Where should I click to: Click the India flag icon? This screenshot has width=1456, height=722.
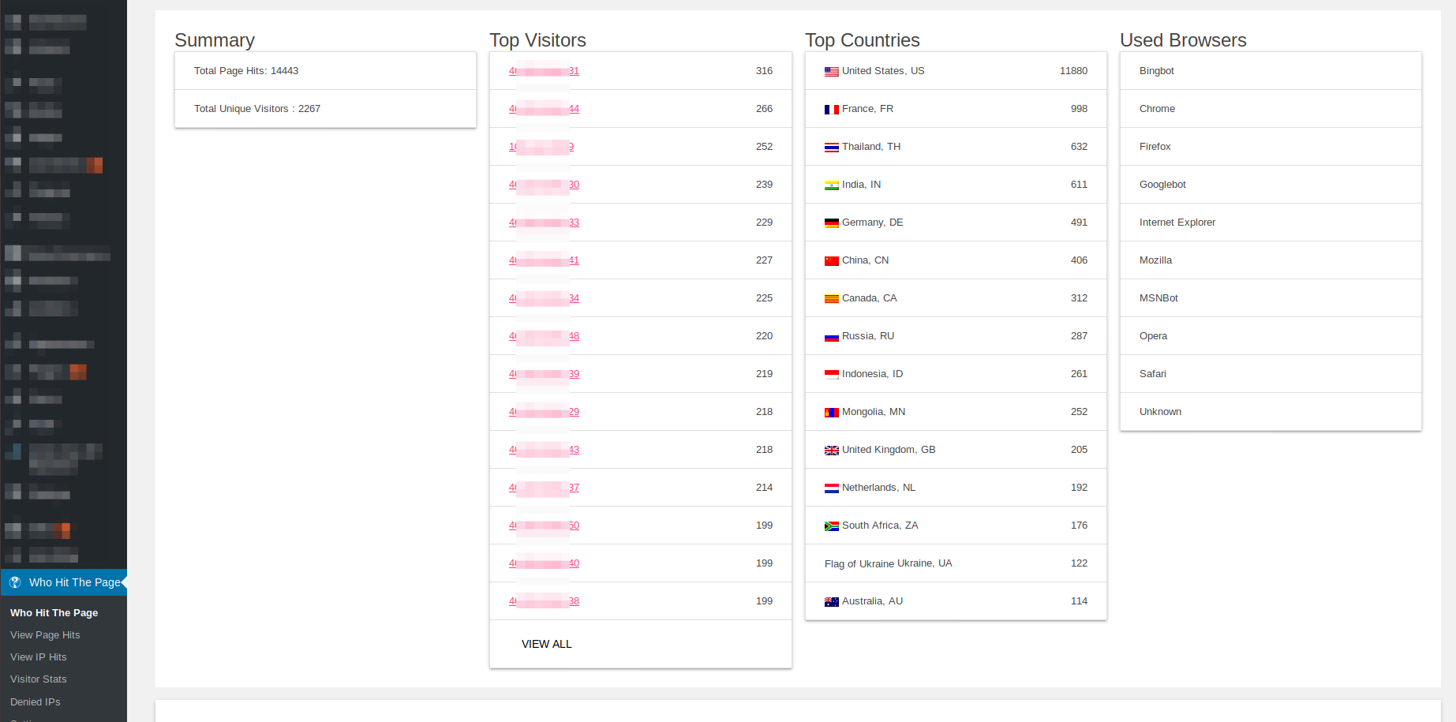832,185
